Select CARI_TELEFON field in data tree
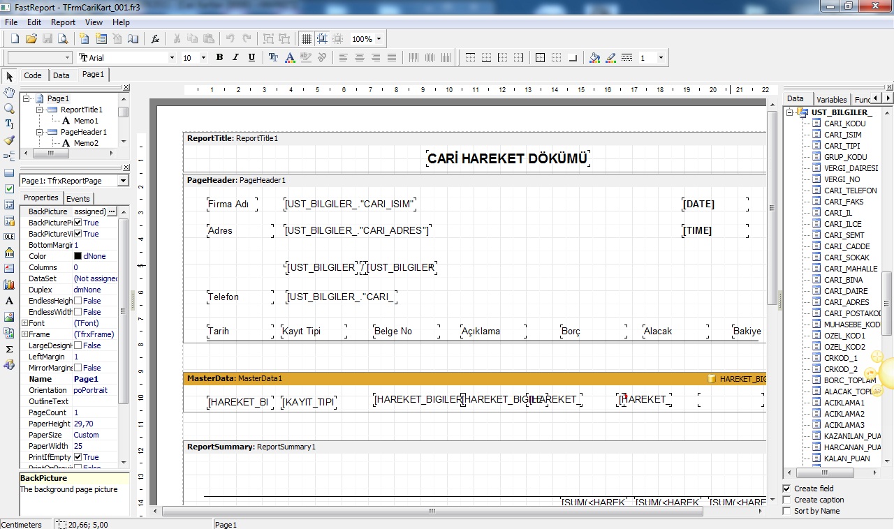 (850, 191)
